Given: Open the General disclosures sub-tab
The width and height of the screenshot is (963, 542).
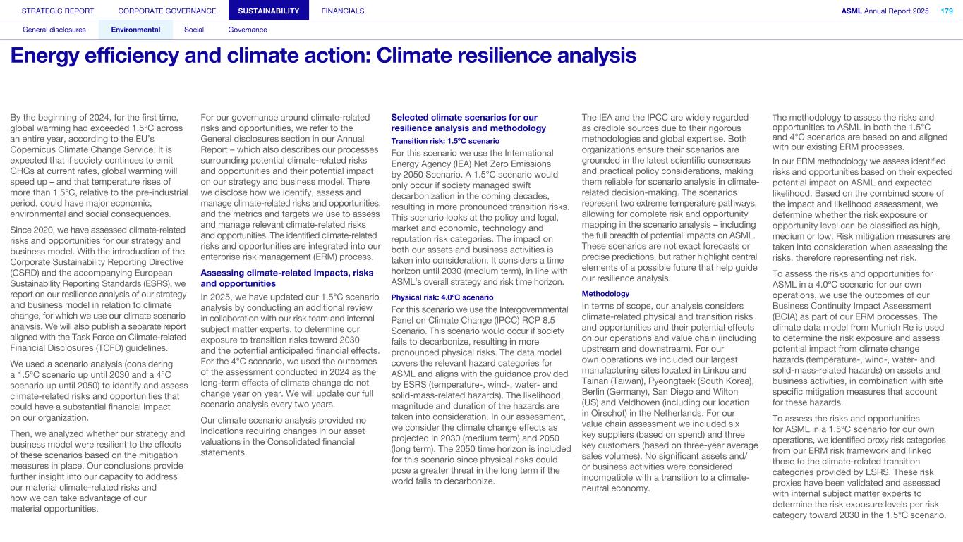Looking at the screenshot, I should (54, 30).
